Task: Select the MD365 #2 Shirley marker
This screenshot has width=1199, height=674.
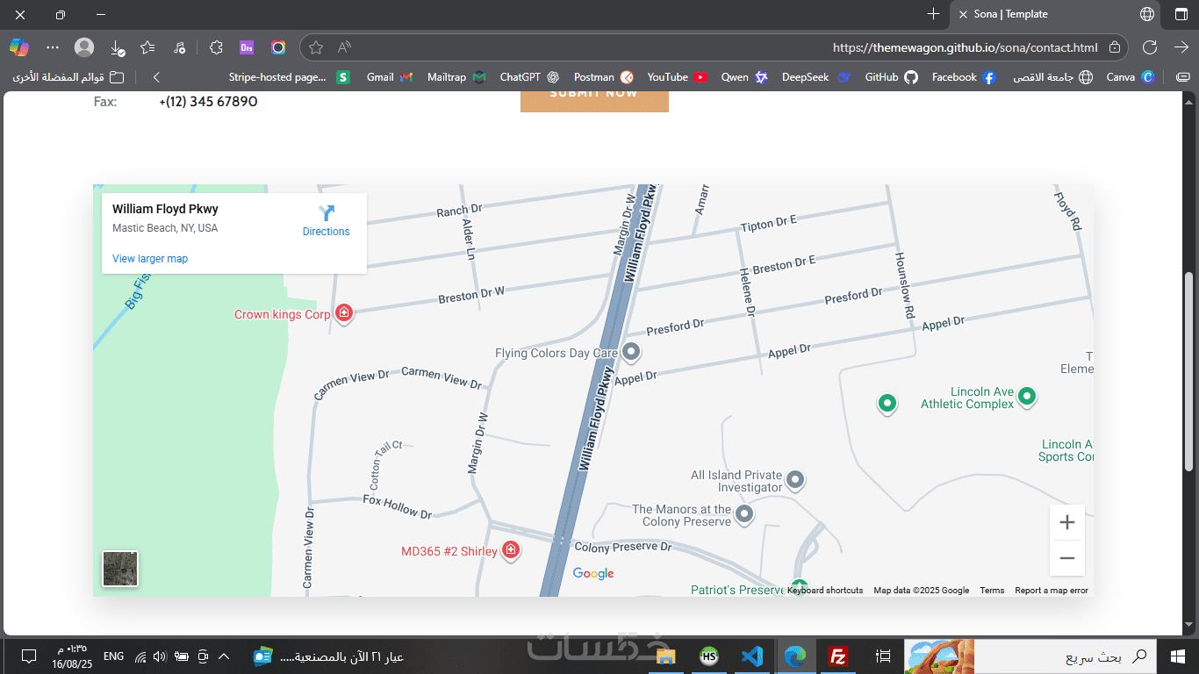Action: click(x=510, y=551)
